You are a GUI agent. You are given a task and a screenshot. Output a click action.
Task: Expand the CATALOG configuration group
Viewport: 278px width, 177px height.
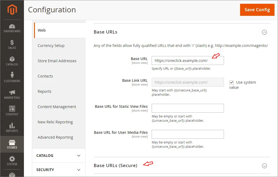59,156
